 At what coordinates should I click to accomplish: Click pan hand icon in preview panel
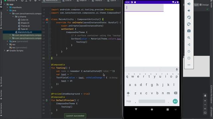point(205,96)
